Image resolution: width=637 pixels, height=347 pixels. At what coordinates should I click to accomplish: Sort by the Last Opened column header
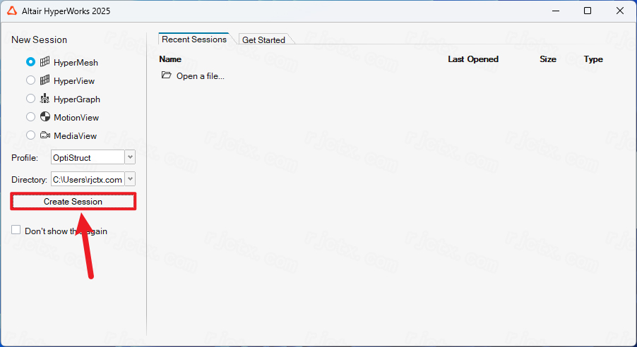pos(473,59)
